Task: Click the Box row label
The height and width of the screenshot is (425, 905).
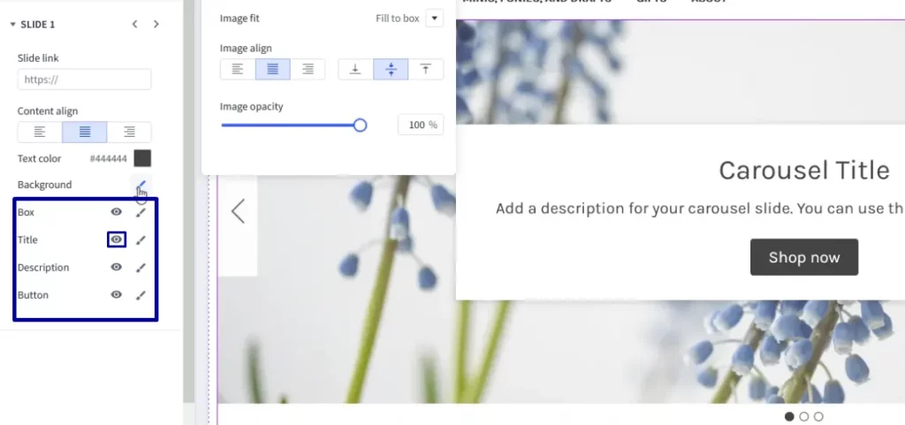Action: pos(26,212)
